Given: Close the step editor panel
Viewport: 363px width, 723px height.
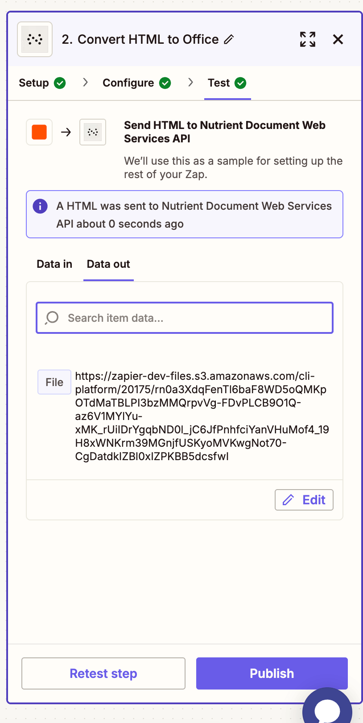Looking at the screenshot, I should [x=338, y=39].
